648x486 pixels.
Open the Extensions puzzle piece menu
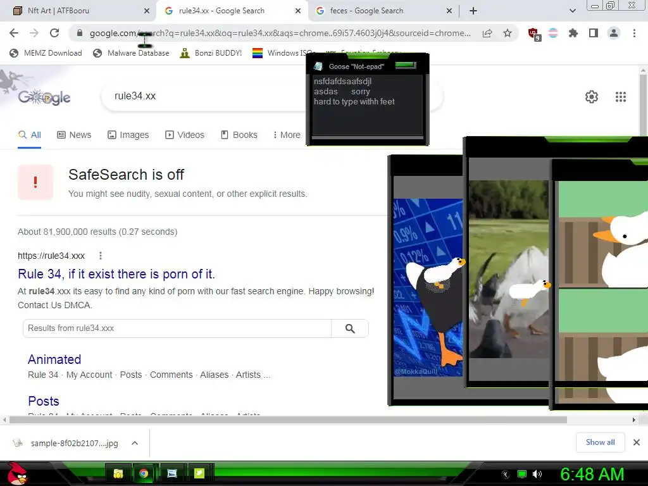click(573, 33)
